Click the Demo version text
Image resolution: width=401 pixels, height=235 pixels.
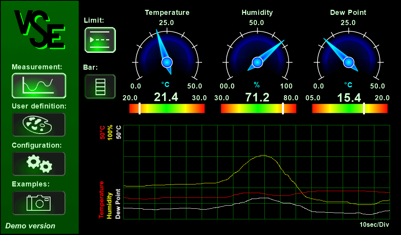coord(31,226)
